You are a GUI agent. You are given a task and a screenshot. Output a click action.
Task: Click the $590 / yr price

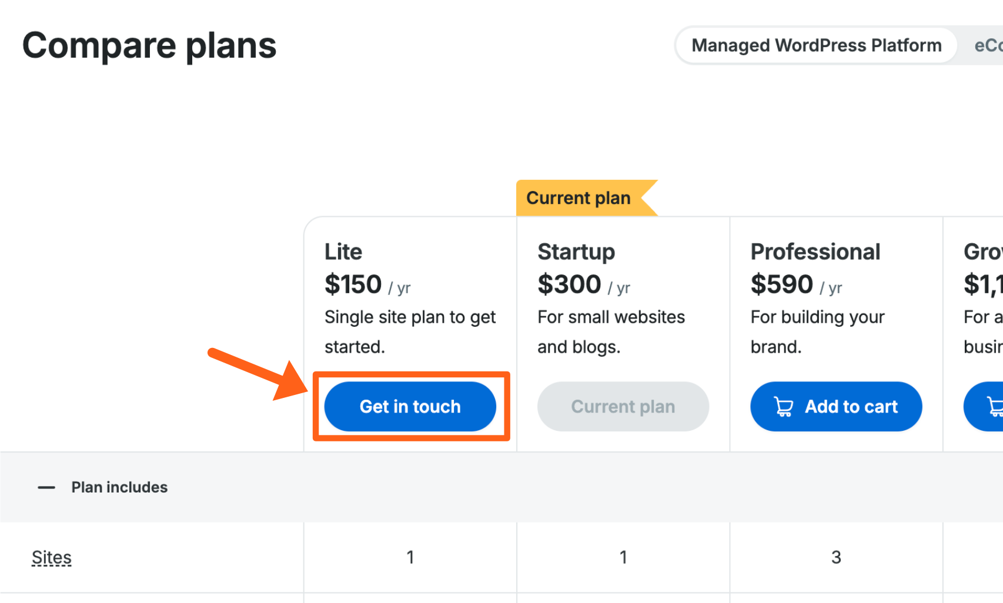click(795, 285)
